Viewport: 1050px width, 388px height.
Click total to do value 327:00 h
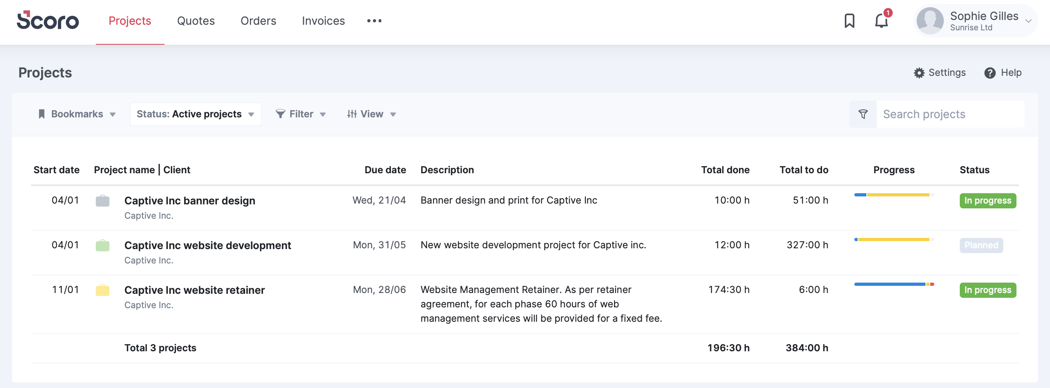807,245
